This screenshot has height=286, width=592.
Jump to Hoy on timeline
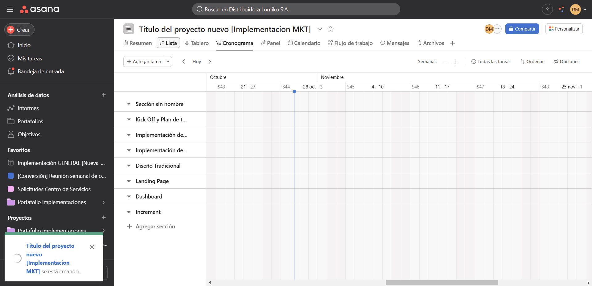(x=197, y=62)
